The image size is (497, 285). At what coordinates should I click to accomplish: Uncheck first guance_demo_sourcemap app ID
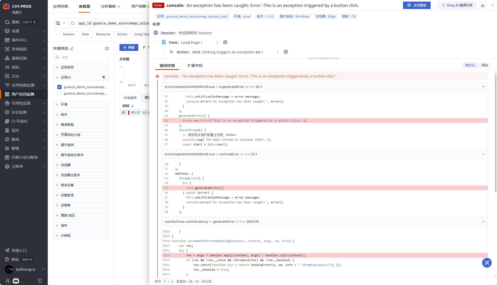(x=59, y=87)
